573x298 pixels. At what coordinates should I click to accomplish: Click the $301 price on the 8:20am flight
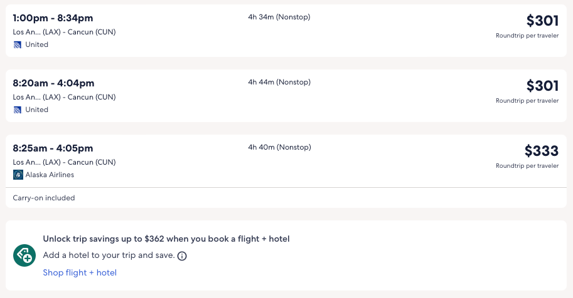point(542,86)
